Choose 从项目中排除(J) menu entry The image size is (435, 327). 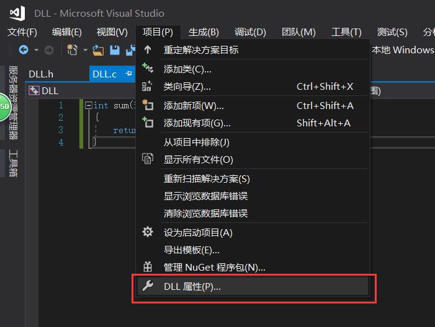[x=253, y=142]
